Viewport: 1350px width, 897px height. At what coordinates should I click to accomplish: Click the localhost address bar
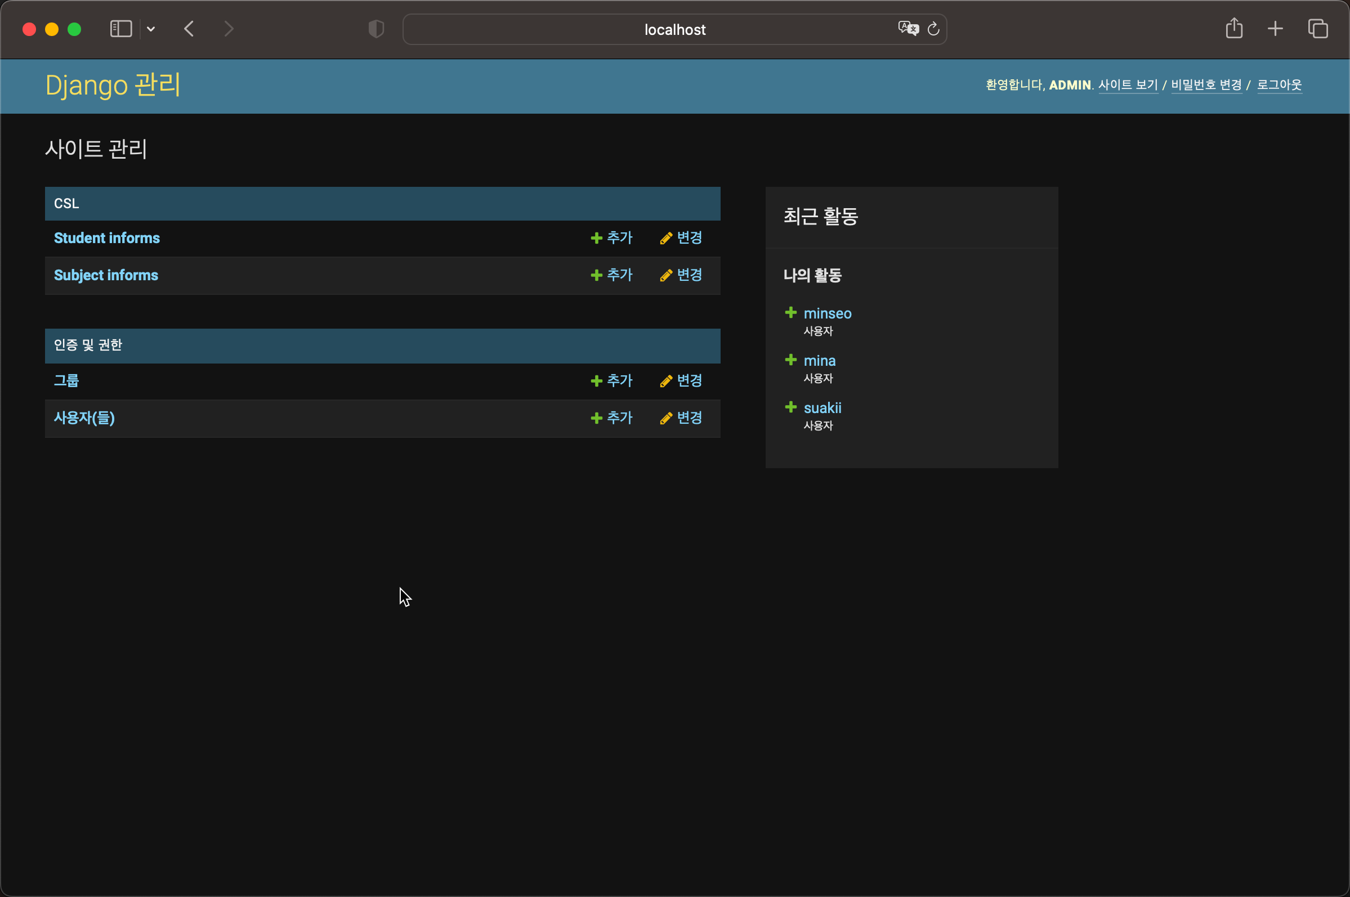[674, 29]
